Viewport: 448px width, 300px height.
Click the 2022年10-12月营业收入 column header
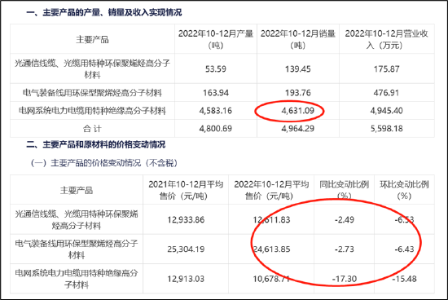(x=386, y=39)
